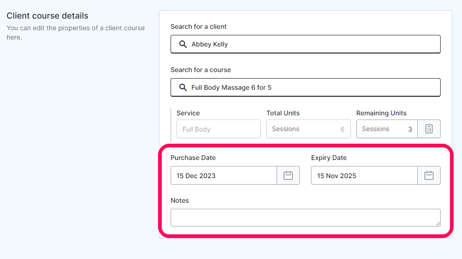This screenshot has height=259, width=462.
Task: Click the 15 Dec 2023 date field
Action: [x=224, y=175]
